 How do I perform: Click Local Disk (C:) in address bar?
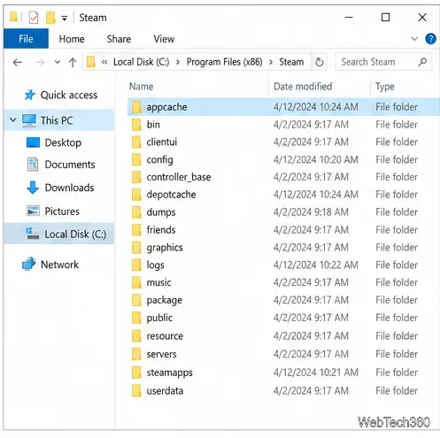(x=142, y=62)
